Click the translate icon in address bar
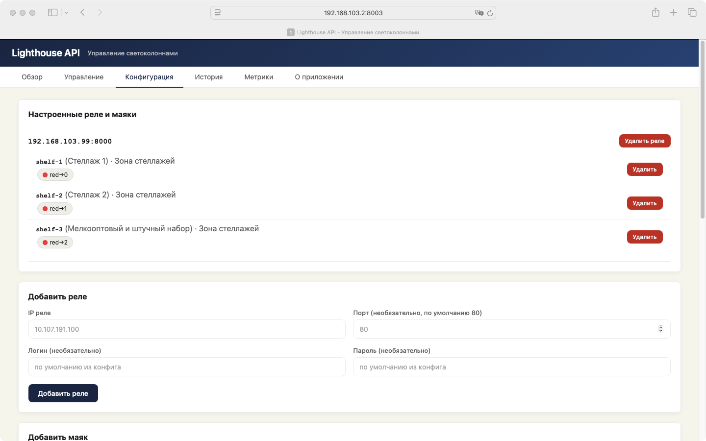The width and height of the screenshot is (706, 441). (479, 13)
